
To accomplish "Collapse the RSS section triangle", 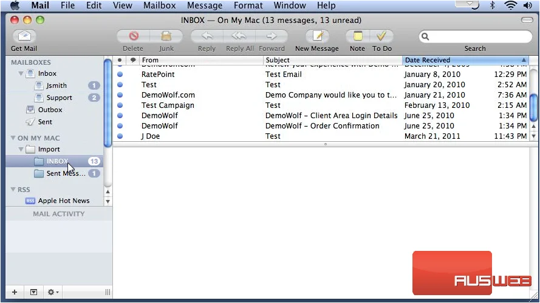I will pos(13,189).
